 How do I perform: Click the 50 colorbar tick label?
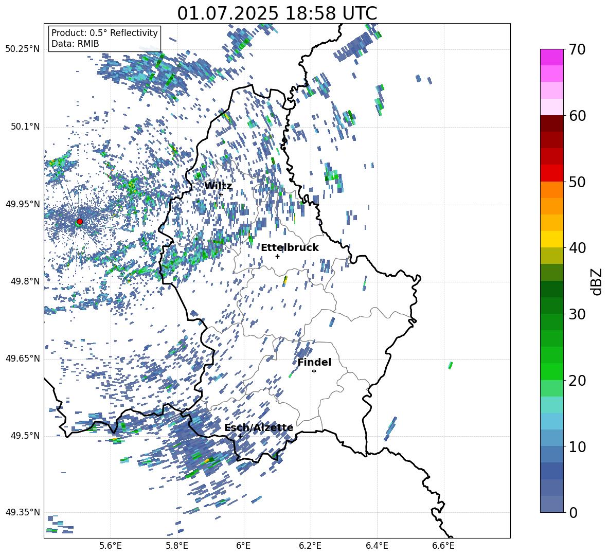[577, 182]
